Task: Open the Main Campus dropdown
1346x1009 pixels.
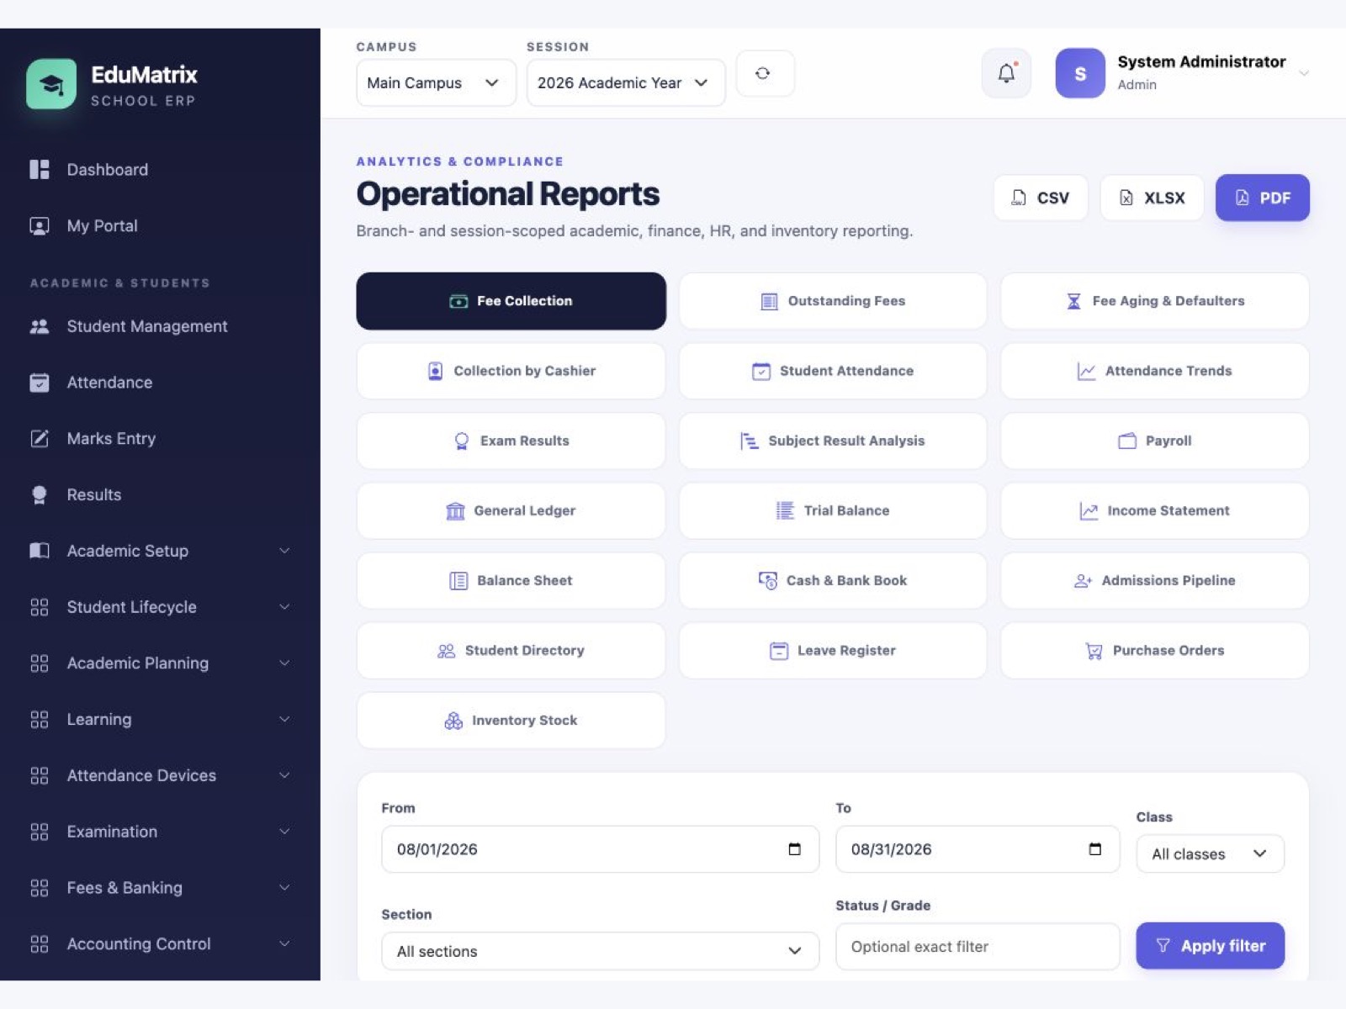Action: pyautogui.click(x=436, y=82)
